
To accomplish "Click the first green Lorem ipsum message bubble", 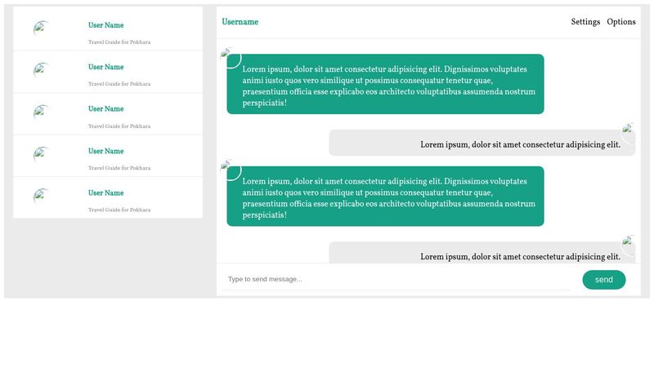I will [385, 84].
